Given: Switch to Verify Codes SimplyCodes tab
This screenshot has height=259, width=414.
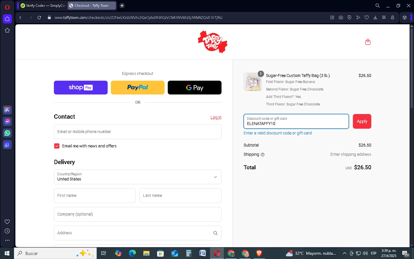Looking at the screenshot, I should [x=43, y=6].
